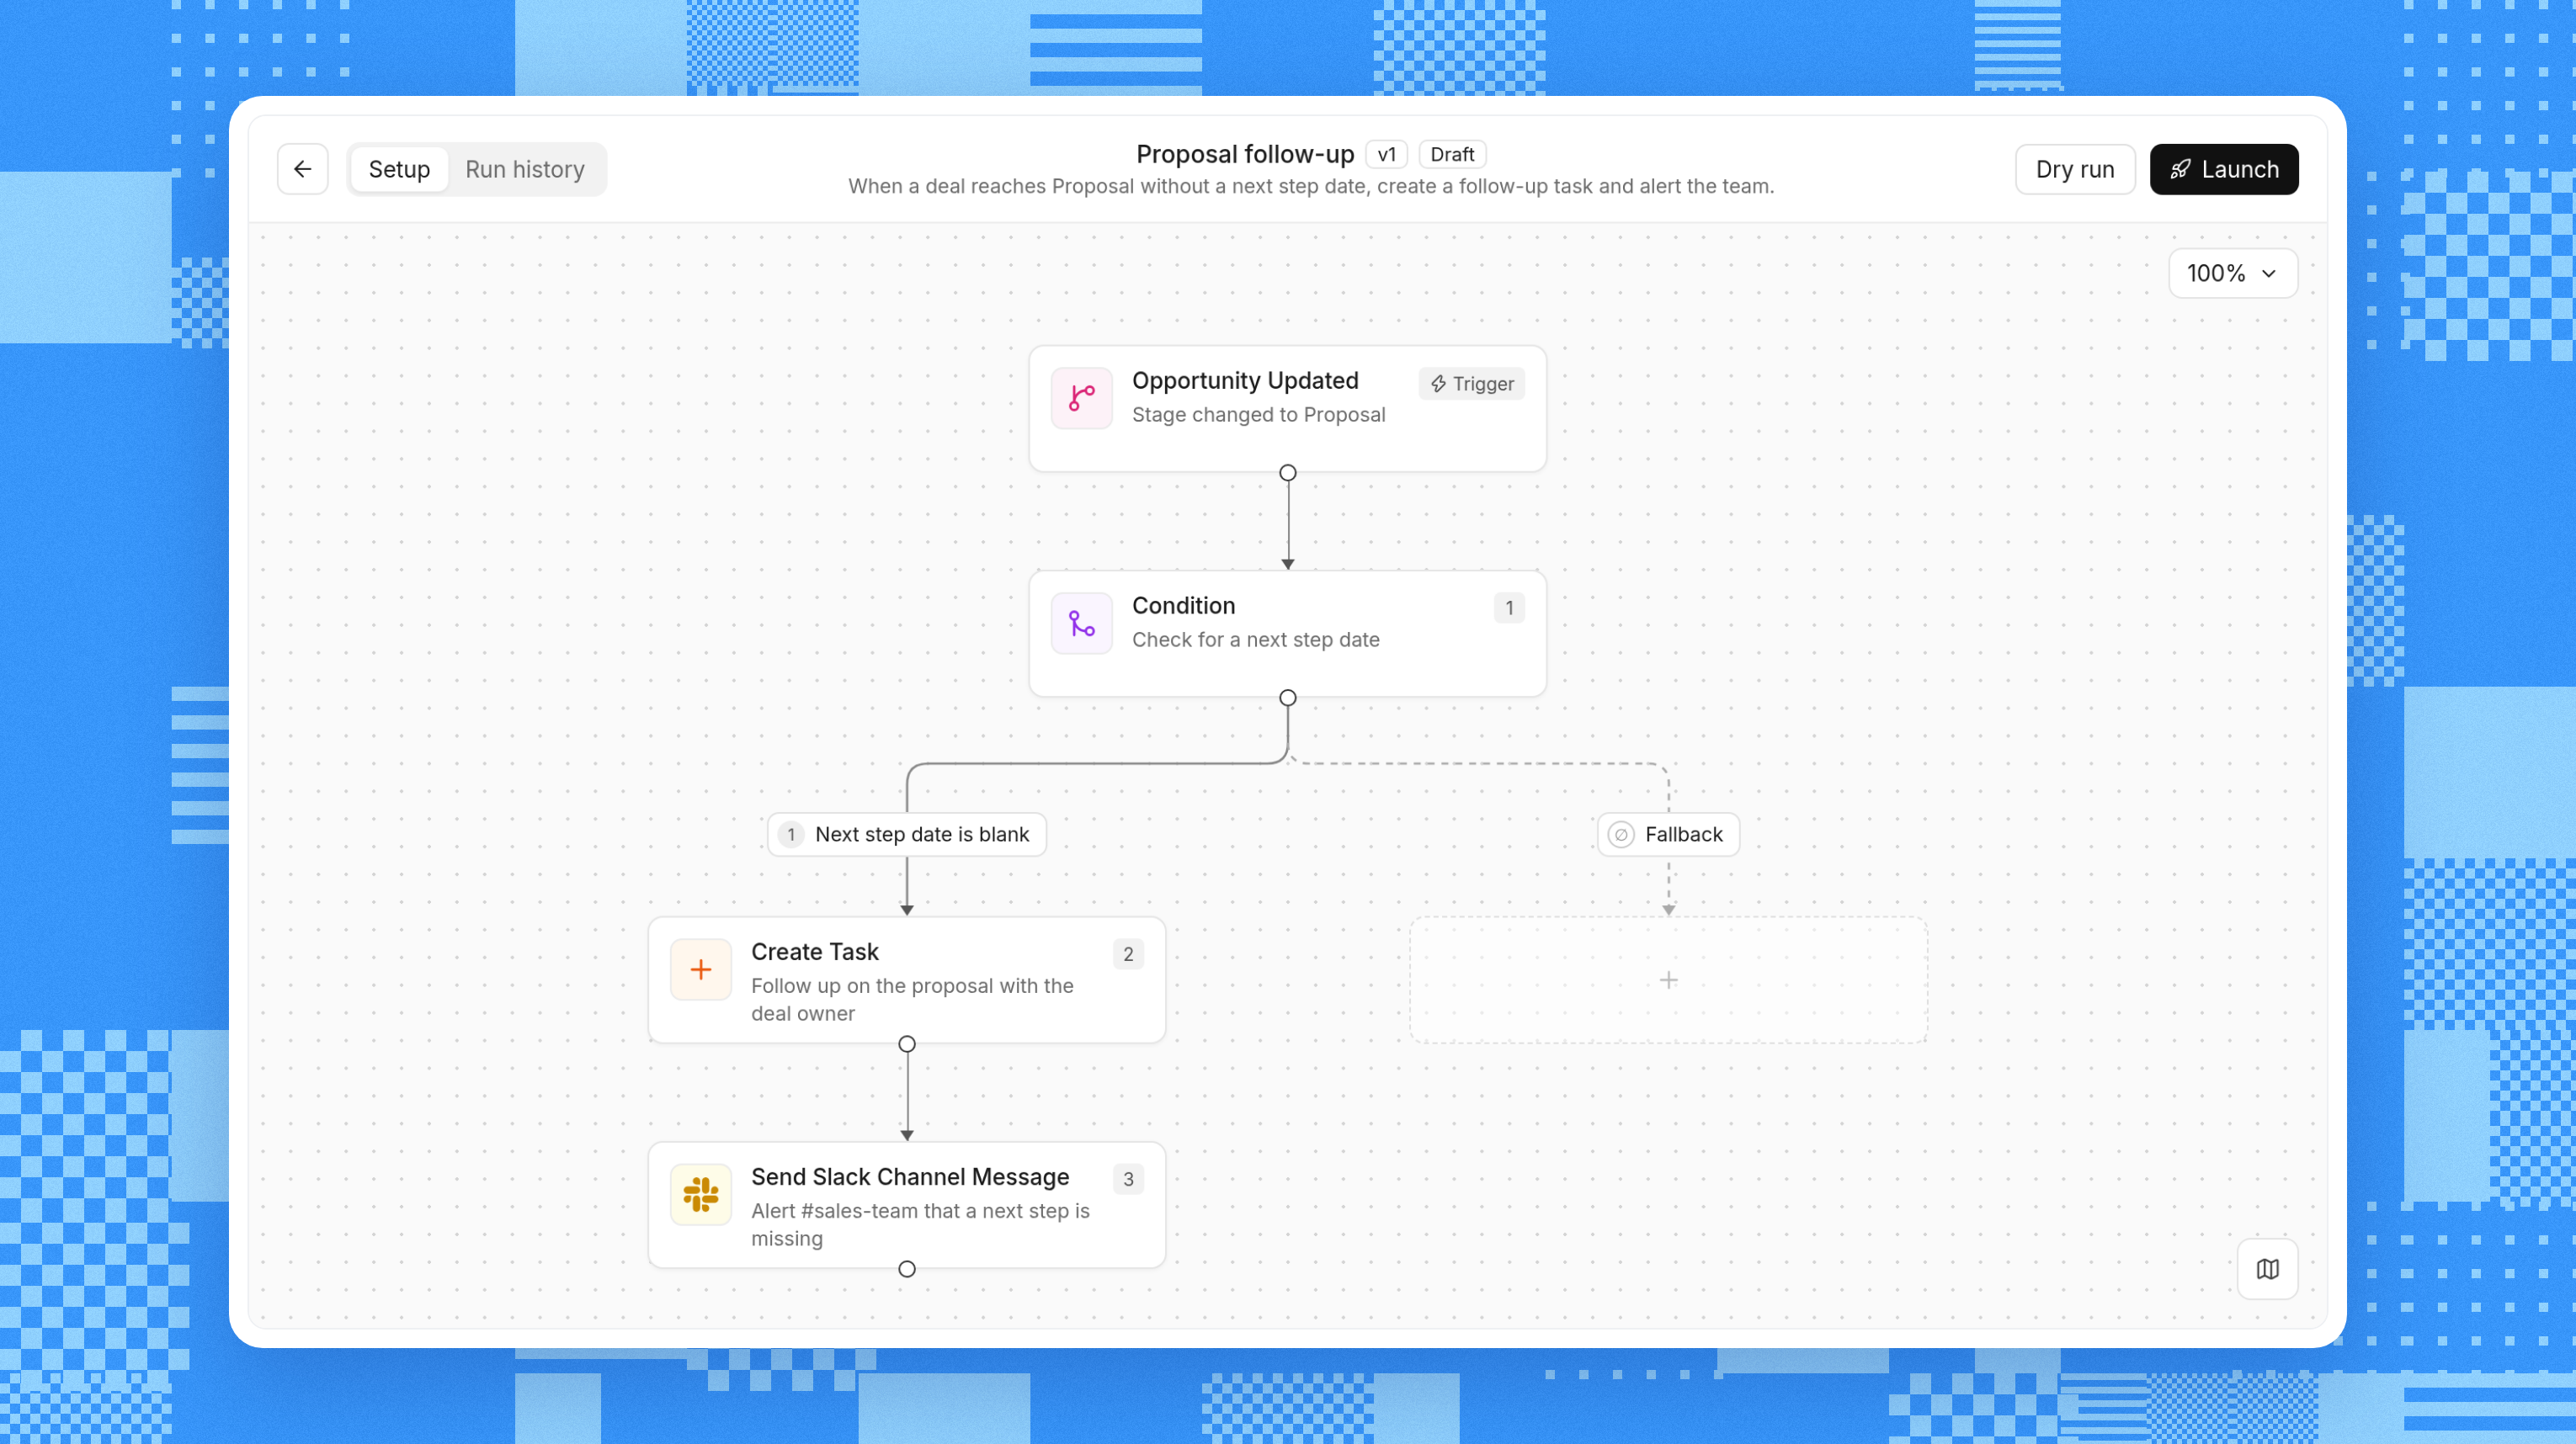Click the Opportunity Updated output connector
This screenshot has width=2576, height=1444.
pyautogui.click(x=1288, y=473)
